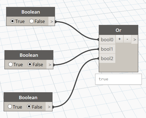The image size is (146, 118).
Task: Select True on the middle Boolean node
Action: (x=11, y=64)
